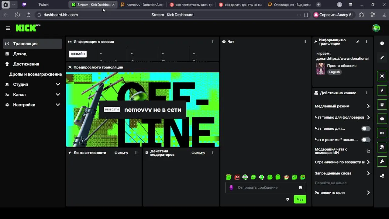Open channel actions three-dot menu
The width and height of the screenshot is (389, 219).
367,93
